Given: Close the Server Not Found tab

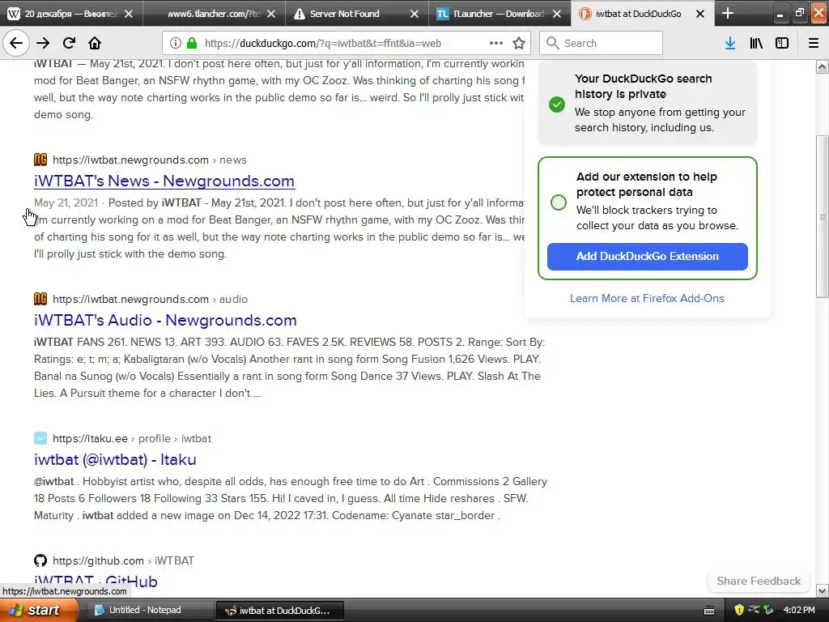Looking at the screenshot, I should (414, 14).
